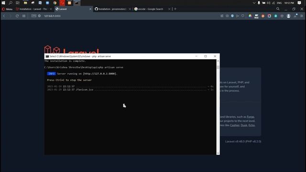The height and width of the screenshot is (172, 306).
Task: Show hidden system tray icons
Action: tap(254, 3)
